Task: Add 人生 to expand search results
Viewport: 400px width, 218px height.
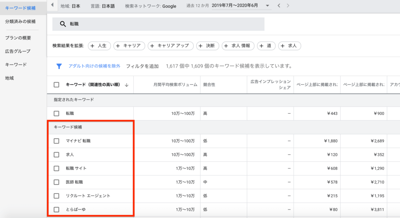Action: pyautogui.click(x=99, y=46)
